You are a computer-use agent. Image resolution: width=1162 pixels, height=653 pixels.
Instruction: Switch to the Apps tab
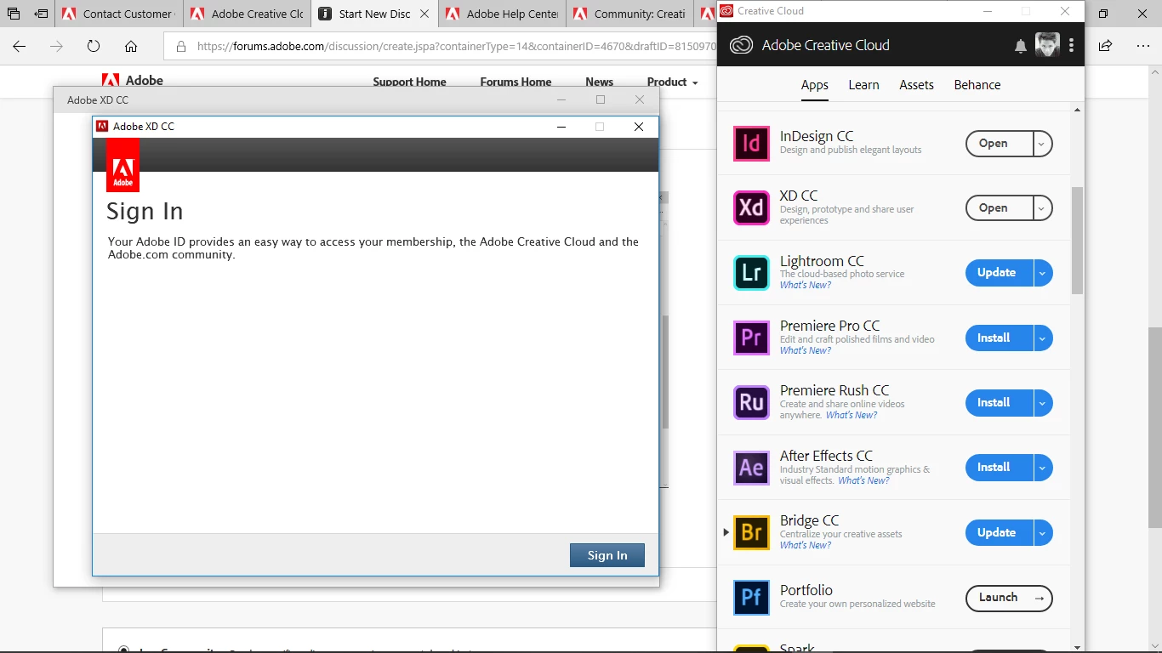(815, 85)
